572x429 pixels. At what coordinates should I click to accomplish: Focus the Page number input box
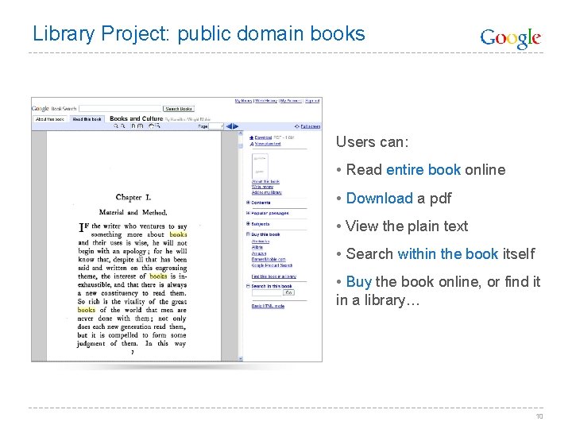pos(216,126)
